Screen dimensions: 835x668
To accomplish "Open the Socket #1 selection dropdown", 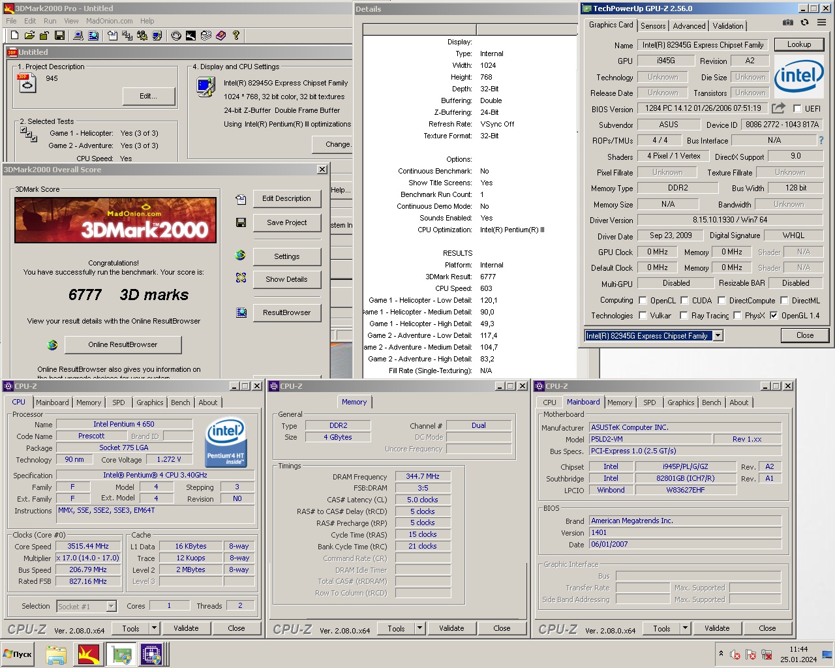I will pyautogui.click(x=111, y=607).
